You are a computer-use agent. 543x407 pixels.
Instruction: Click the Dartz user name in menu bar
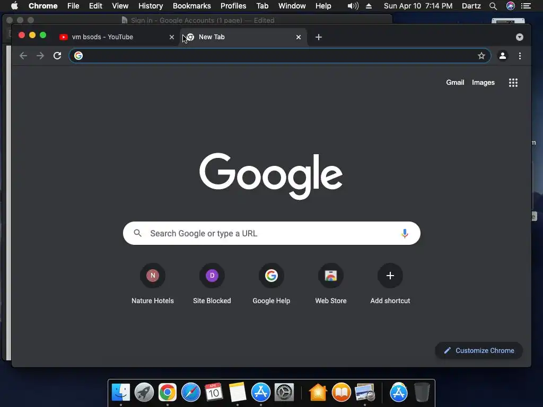(x=471, y=6)
